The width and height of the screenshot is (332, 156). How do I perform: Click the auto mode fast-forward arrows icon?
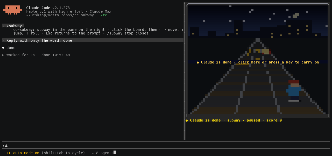[9, 153]
